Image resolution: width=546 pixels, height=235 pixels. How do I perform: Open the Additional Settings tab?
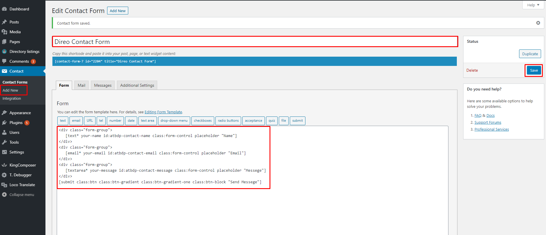[x=137, y=85]
